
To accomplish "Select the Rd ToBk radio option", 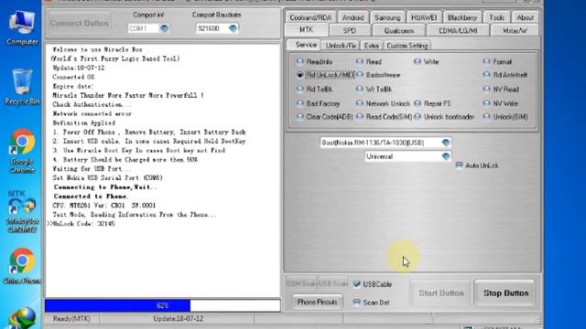I will [300, 90].
